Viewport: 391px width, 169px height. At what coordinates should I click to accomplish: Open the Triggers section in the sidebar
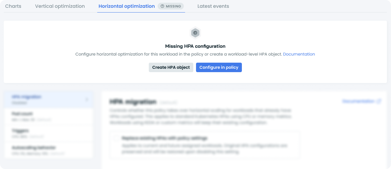[x=49, y=133]
